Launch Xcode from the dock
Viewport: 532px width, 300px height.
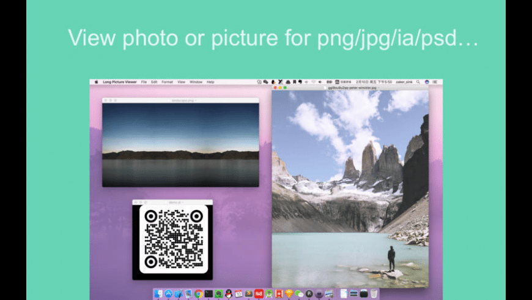click(x=179, y=293)
